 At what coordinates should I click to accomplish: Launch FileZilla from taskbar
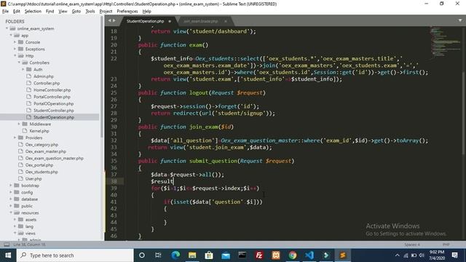(259, 255)
